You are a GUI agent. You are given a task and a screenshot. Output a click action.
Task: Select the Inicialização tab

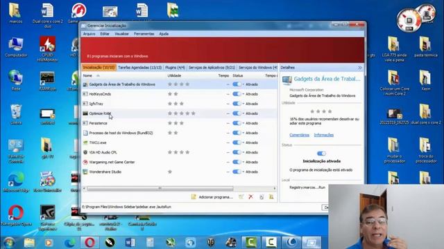point(99,68)
